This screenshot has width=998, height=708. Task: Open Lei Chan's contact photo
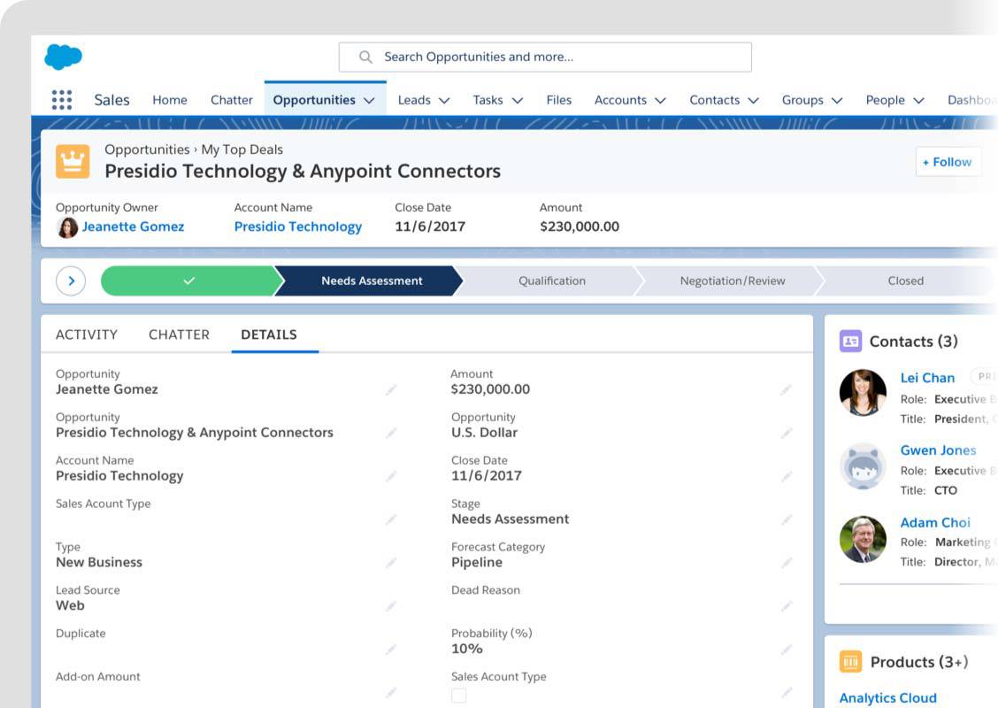[x=863, y=393]
